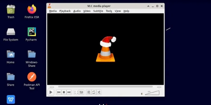Select the WPS Office desktop icon
Screen dimensions: 211x105
point(11,99)
